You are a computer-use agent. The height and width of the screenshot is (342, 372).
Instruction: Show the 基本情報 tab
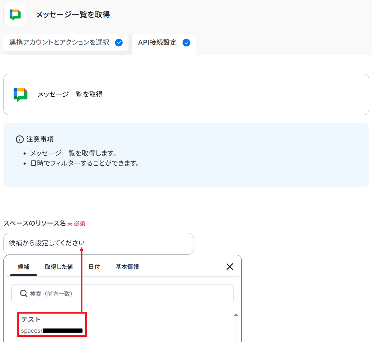[x=127, y=267]
